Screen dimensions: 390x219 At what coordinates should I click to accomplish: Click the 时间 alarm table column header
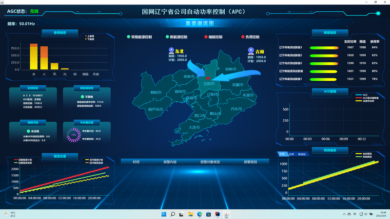tap(136, 162)
